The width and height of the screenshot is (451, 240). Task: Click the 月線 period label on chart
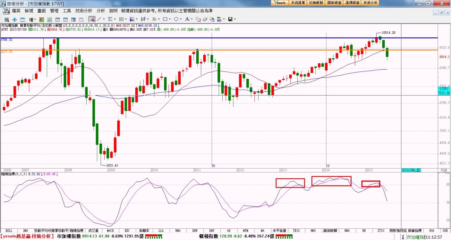pyautogui.click(x=443, y=170)
